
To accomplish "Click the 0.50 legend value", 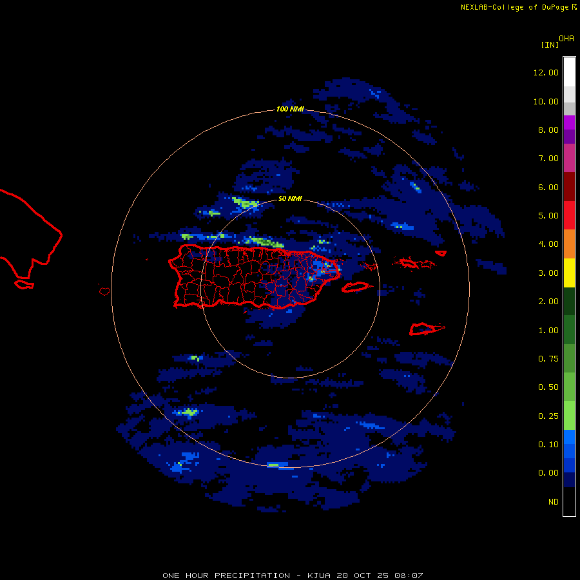I will pos(548,387).
